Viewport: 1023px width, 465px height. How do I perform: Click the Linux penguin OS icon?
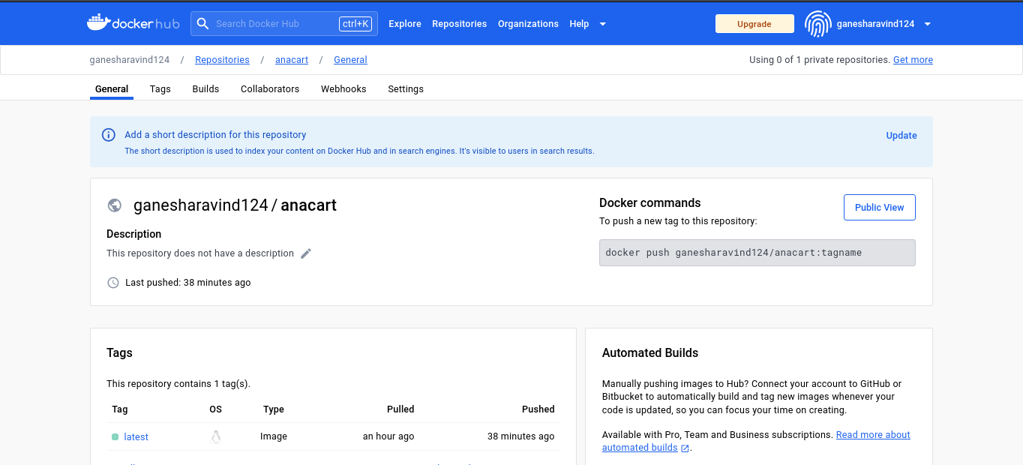pos(216,436)
